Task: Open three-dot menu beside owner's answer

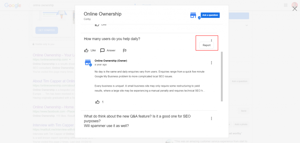Action: pyautogui.click(x=212, y=63)
